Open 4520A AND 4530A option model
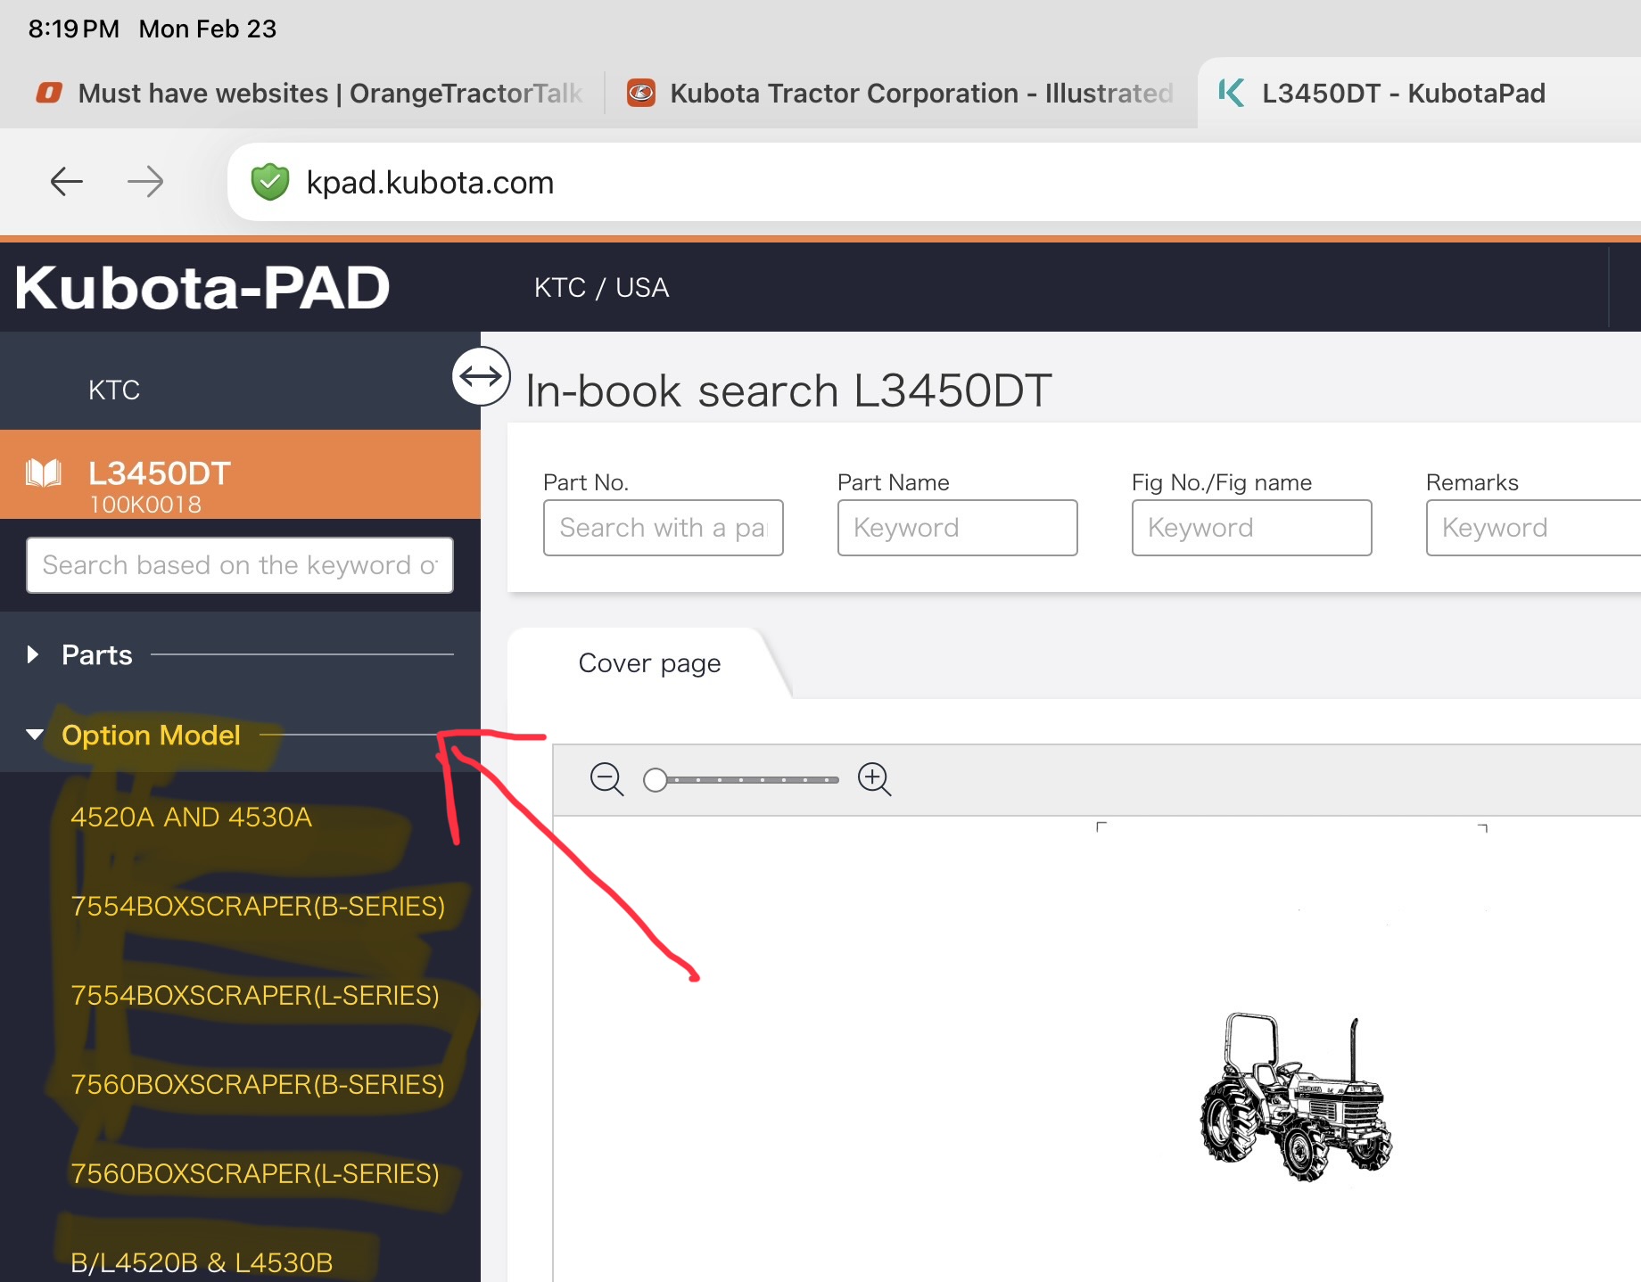Screen dimensions: 1641x1282 pyautogui.click(x=191, y=818)
